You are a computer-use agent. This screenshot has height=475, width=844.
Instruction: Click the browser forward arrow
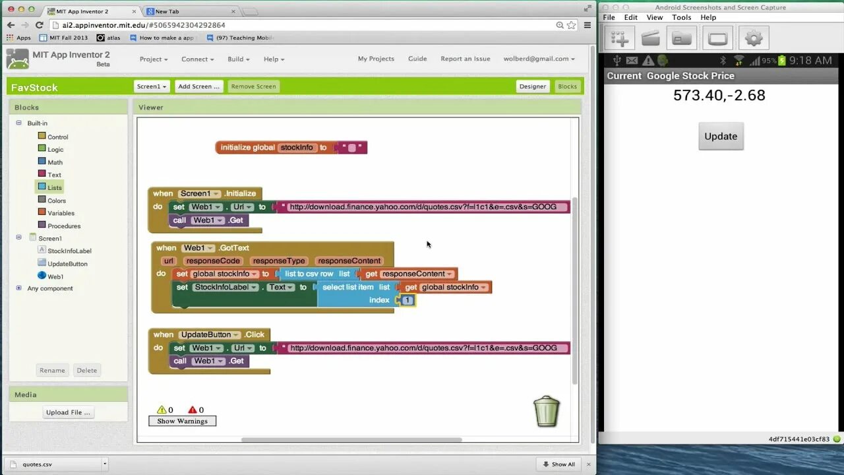click(x=25, y=25)
